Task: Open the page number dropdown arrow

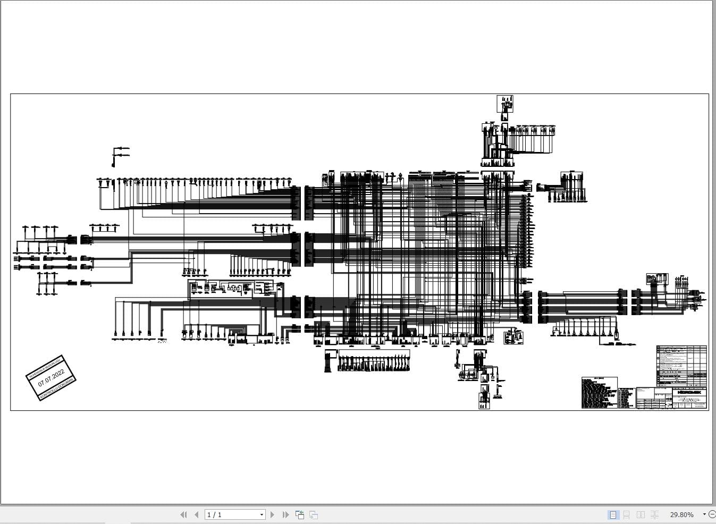Action: coord(262,514)
